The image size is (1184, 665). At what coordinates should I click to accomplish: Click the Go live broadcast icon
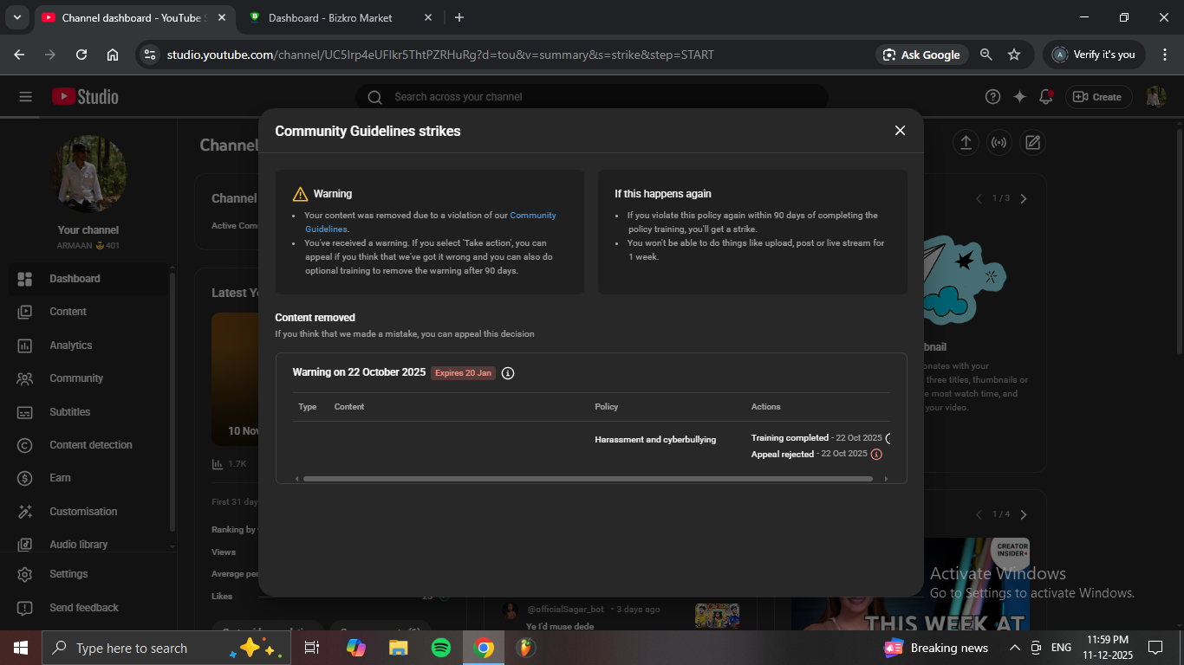[999, 143]
